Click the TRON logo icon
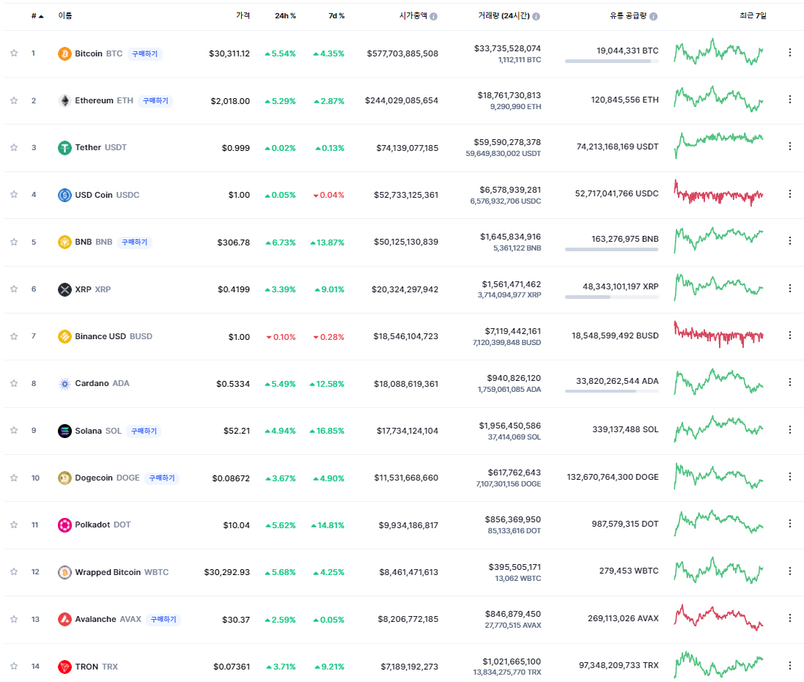The height and width of the screenshot is (682, 804). (x=64, y=667)
